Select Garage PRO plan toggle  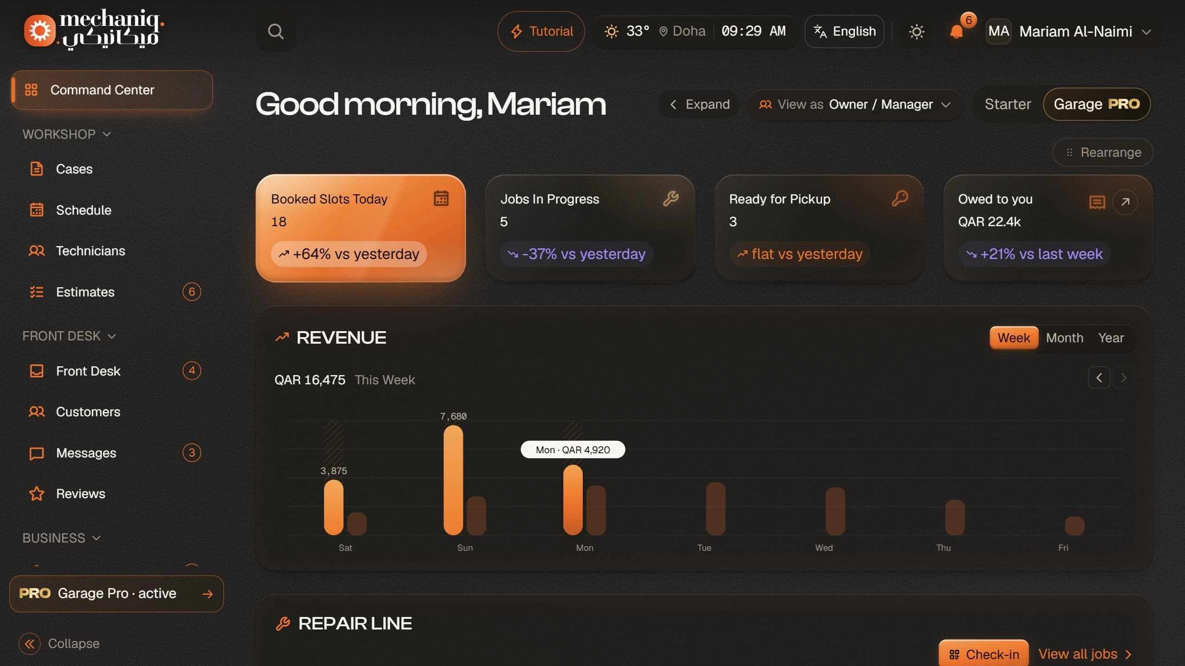coord(1097,104)
